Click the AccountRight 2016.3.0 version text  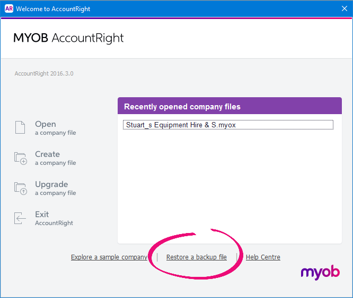[x=44, y=73]
